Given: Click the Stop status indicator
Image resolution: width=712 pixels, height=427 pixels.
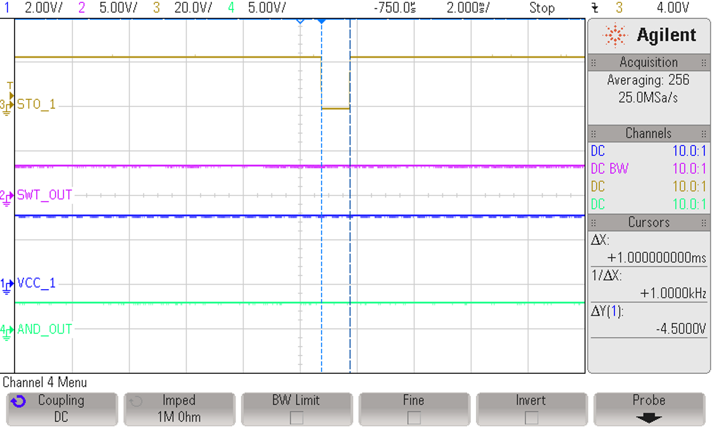Looking at the screenshot, I should coord(543,8).
